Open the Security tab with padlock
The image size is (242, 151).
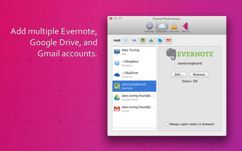(174, 27)
